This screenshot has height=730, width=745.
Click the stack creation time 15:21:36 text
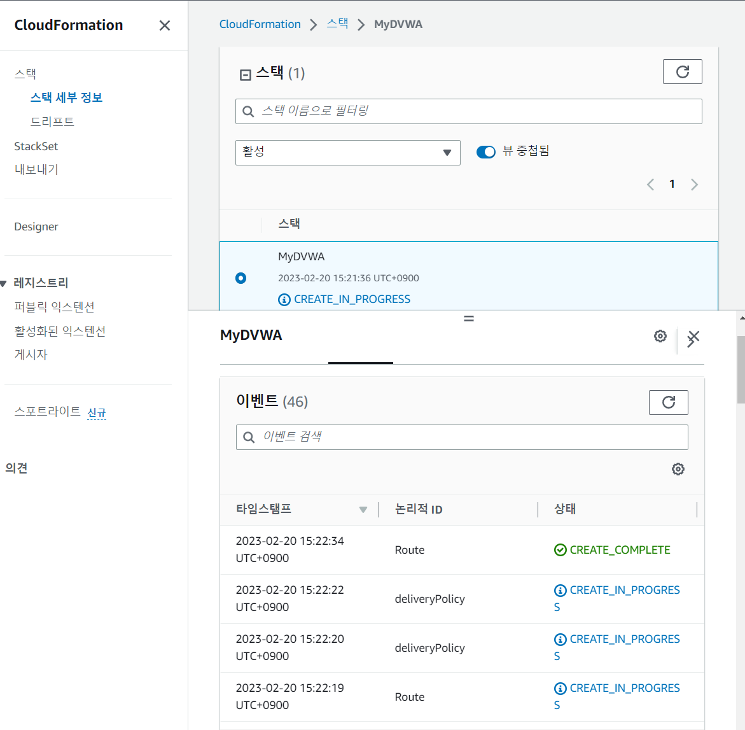click(x=348, y=278)
